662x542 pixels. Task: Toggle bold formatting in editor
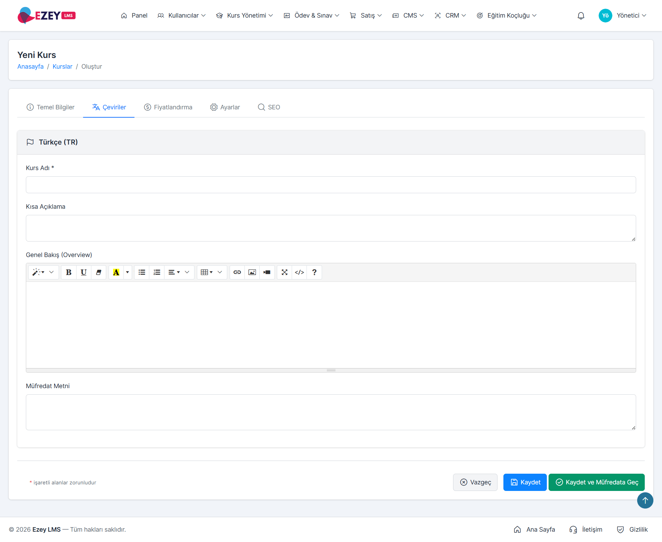(69, 272)
